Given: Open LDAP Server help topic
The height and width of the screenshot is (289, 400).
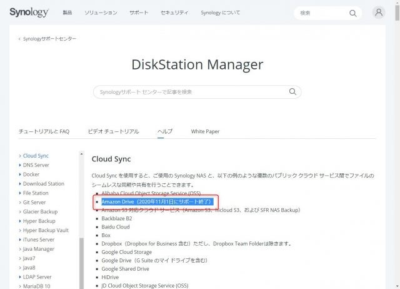Looking at the screenshot, I should point(39,277).
